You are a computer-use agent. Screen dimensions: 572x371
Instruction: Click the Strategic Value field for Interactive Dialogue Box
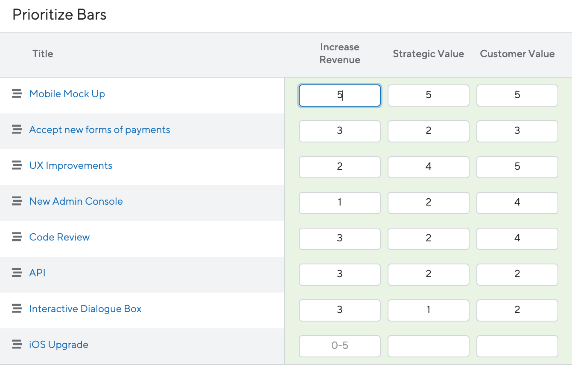[x=428, y=310]
